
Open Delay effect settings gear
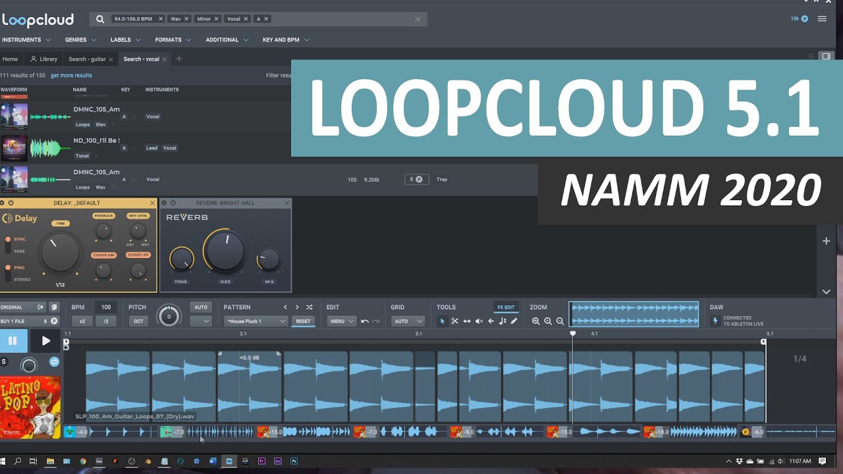click(3, 203)
